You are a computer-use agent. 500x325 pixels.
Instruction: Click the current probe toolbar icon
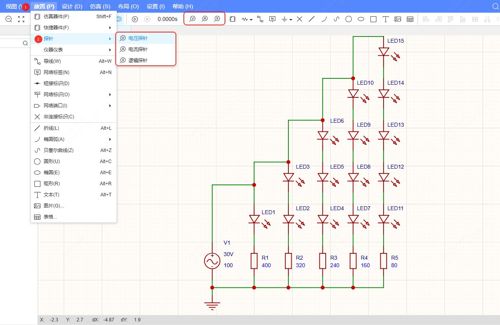(204, 19)
